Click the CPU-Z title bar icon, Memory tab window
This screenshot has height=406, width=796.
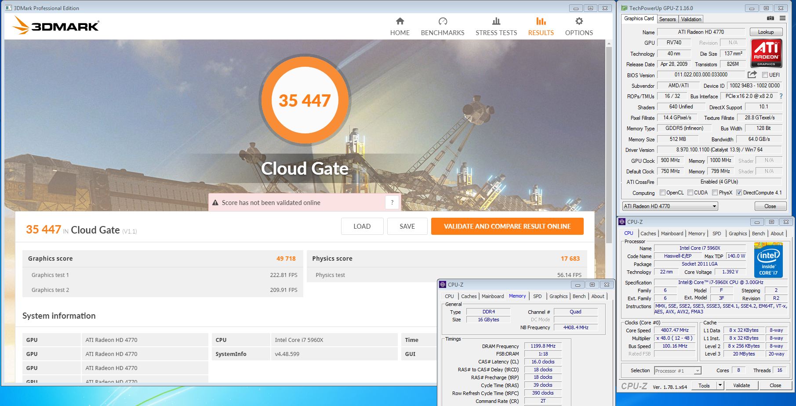point(443,284)
